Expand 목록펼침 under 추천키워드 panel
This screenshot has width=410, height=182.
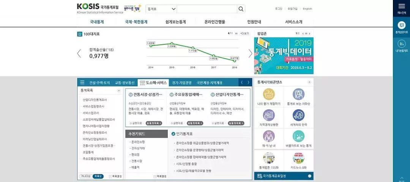[160, 177]
